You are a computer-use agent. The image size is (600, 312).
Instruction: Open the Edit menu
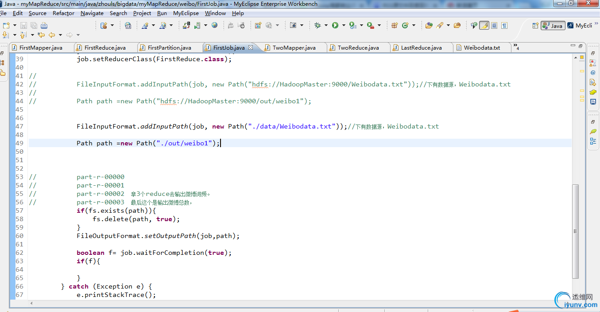pos(18,13)
